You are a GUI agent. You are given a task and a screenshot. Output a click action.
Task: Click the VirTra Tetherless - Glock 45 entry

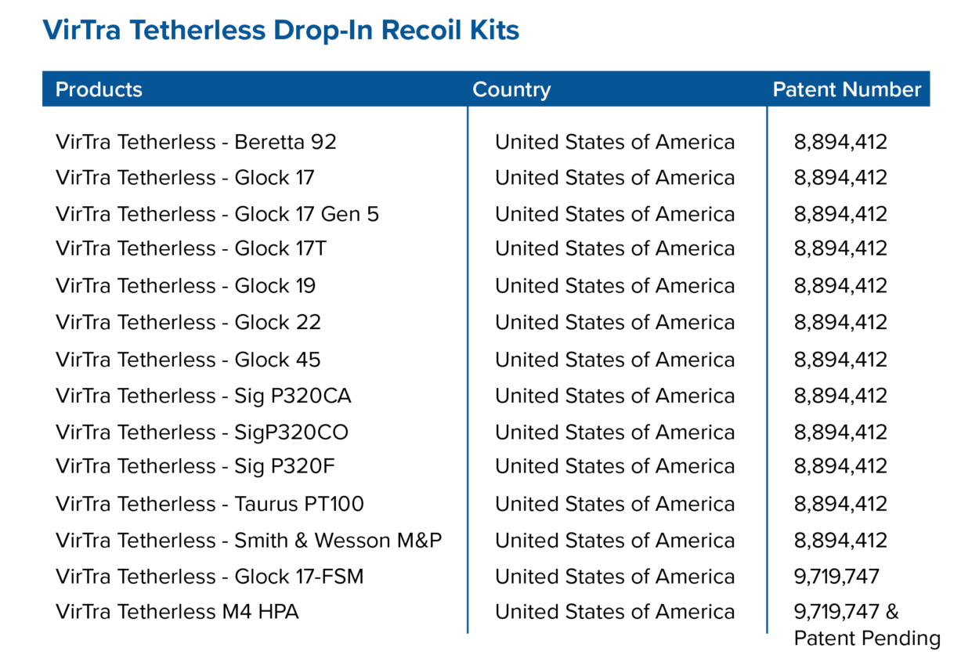(x=188, y=360)
